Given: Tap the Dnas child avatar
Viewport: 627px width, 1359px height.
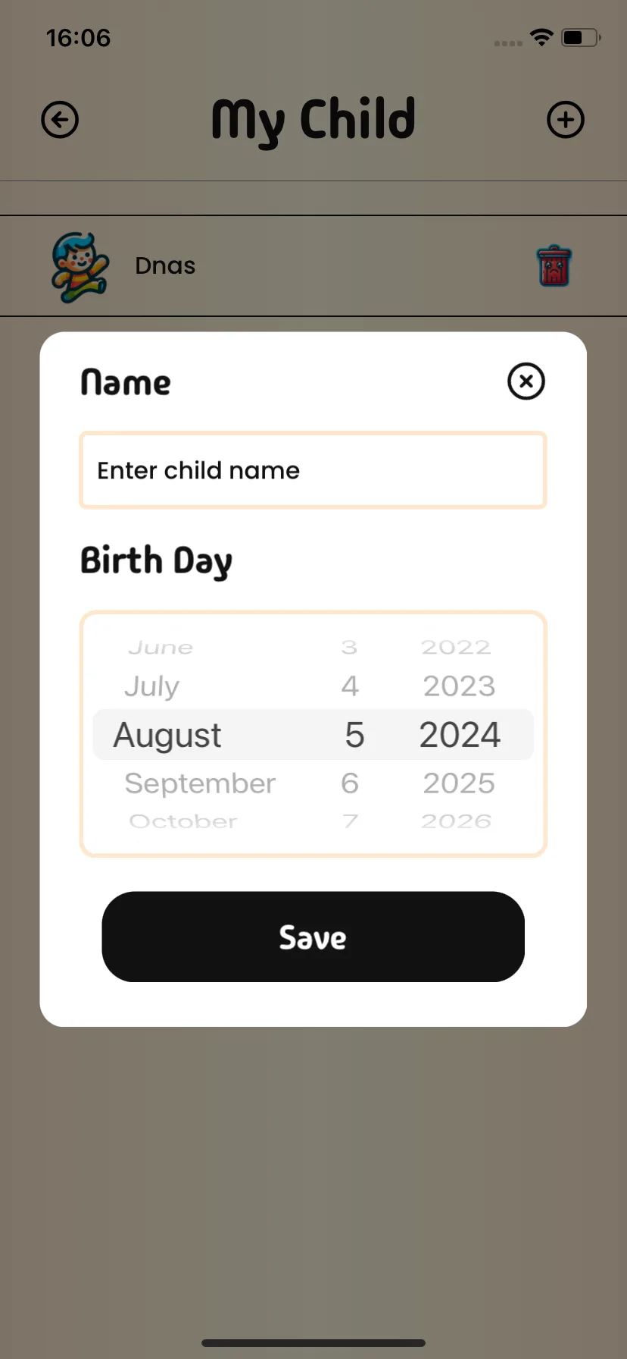Looking at the screenshot, I should click(80, 267).
